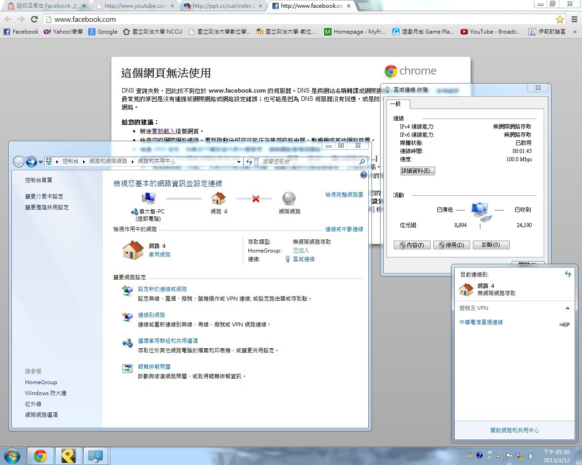The width and height of the screenshot is (582, 465).
Task: Click the 內容(P) button
Action: (412, 245)
